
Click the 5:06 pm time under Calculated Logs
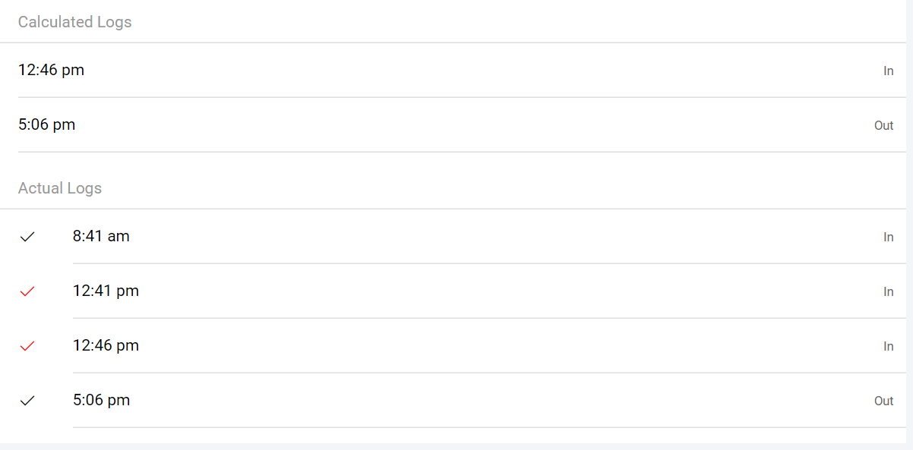46,124
